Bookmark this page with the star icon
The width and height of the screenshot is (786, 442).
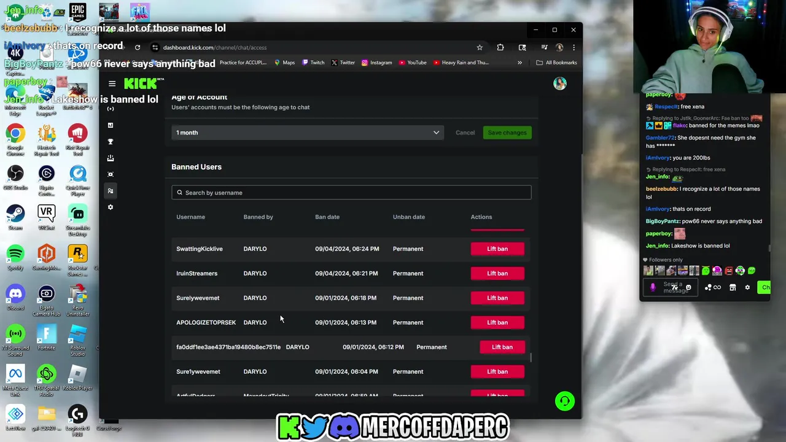point(480,47)
